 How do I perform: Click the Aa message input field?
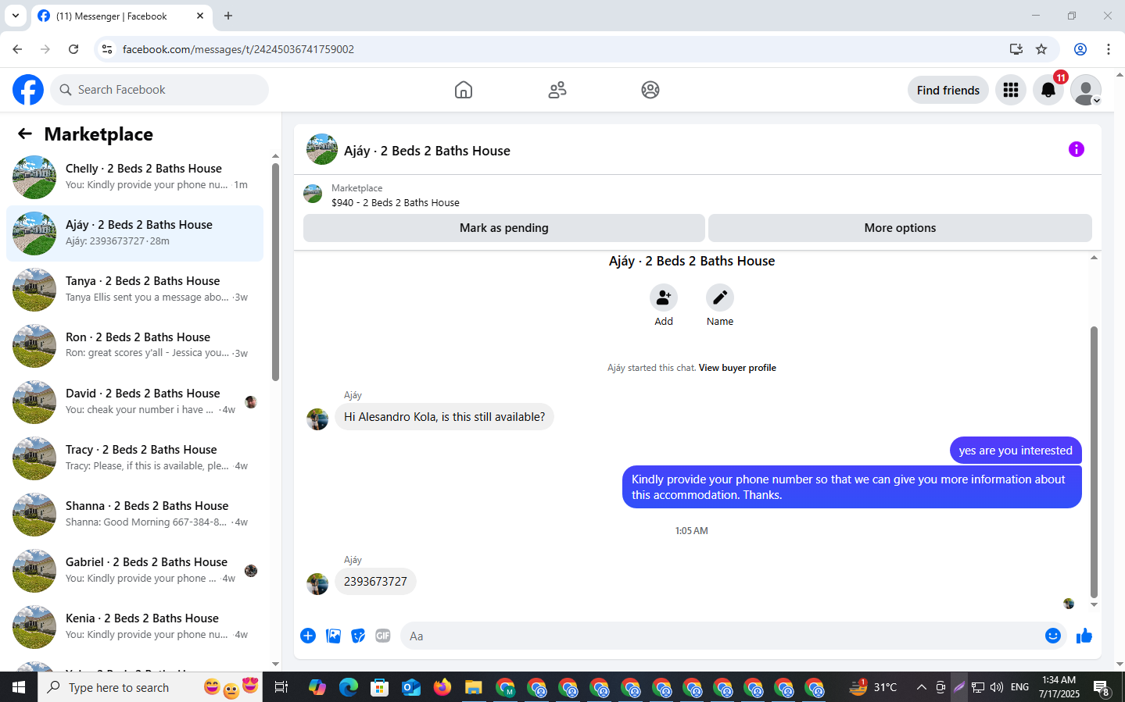click(x=723, y=636)
